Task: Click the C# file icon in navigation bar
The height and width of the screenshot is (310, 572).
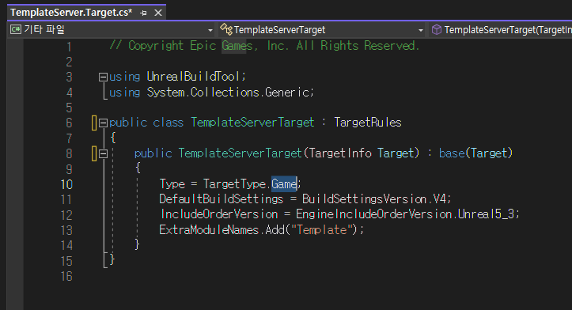Action: [x=15, y=29]
